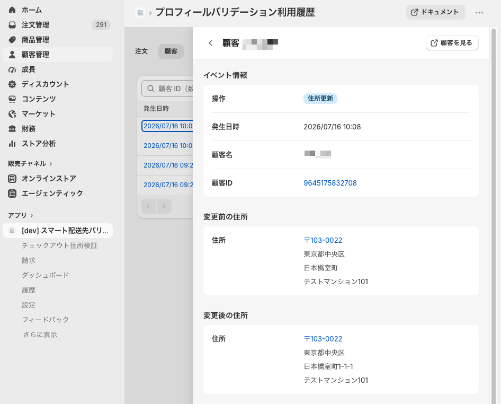This screenshot has width=501, height=404.
Task: Click 日本橋室町1-1-1 address line
Action: 328,366
